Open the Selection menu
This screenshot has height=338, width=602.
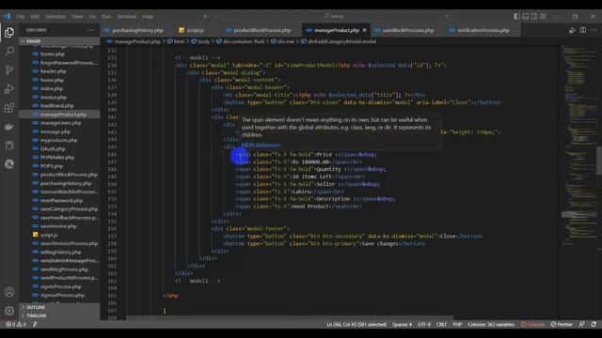pyautogui.click(x=55, y=17)
